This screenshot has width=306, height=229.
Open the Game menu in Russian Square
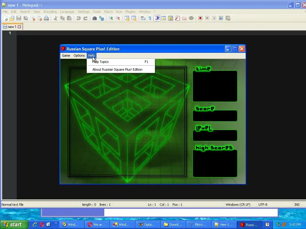point(66,55)
